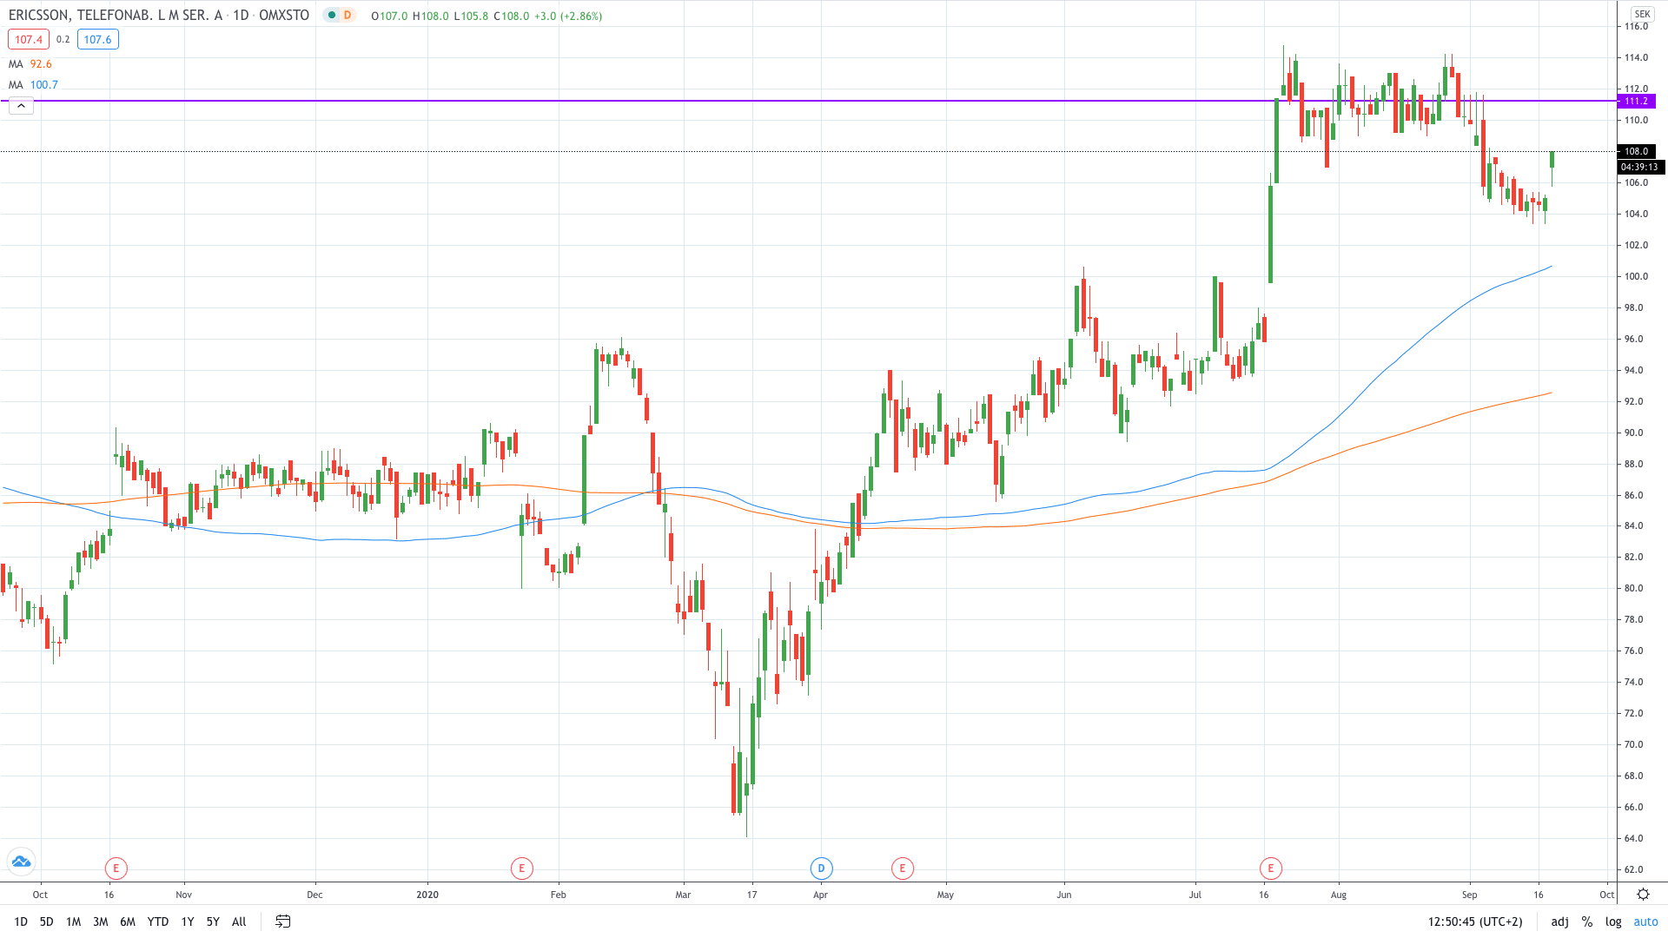Collapse the indicator legend chevron
1668x938 pixels.
point(21,106)
